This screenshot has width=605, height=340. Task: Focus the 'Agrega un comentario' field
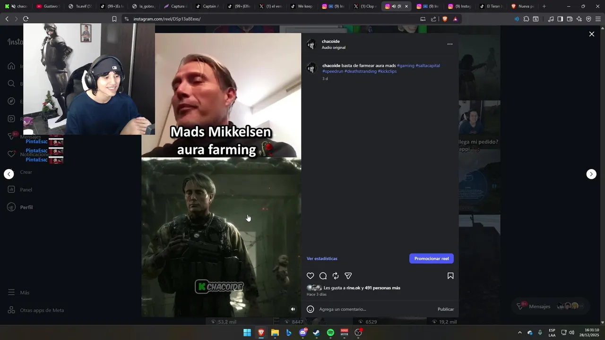coord(376,309)
